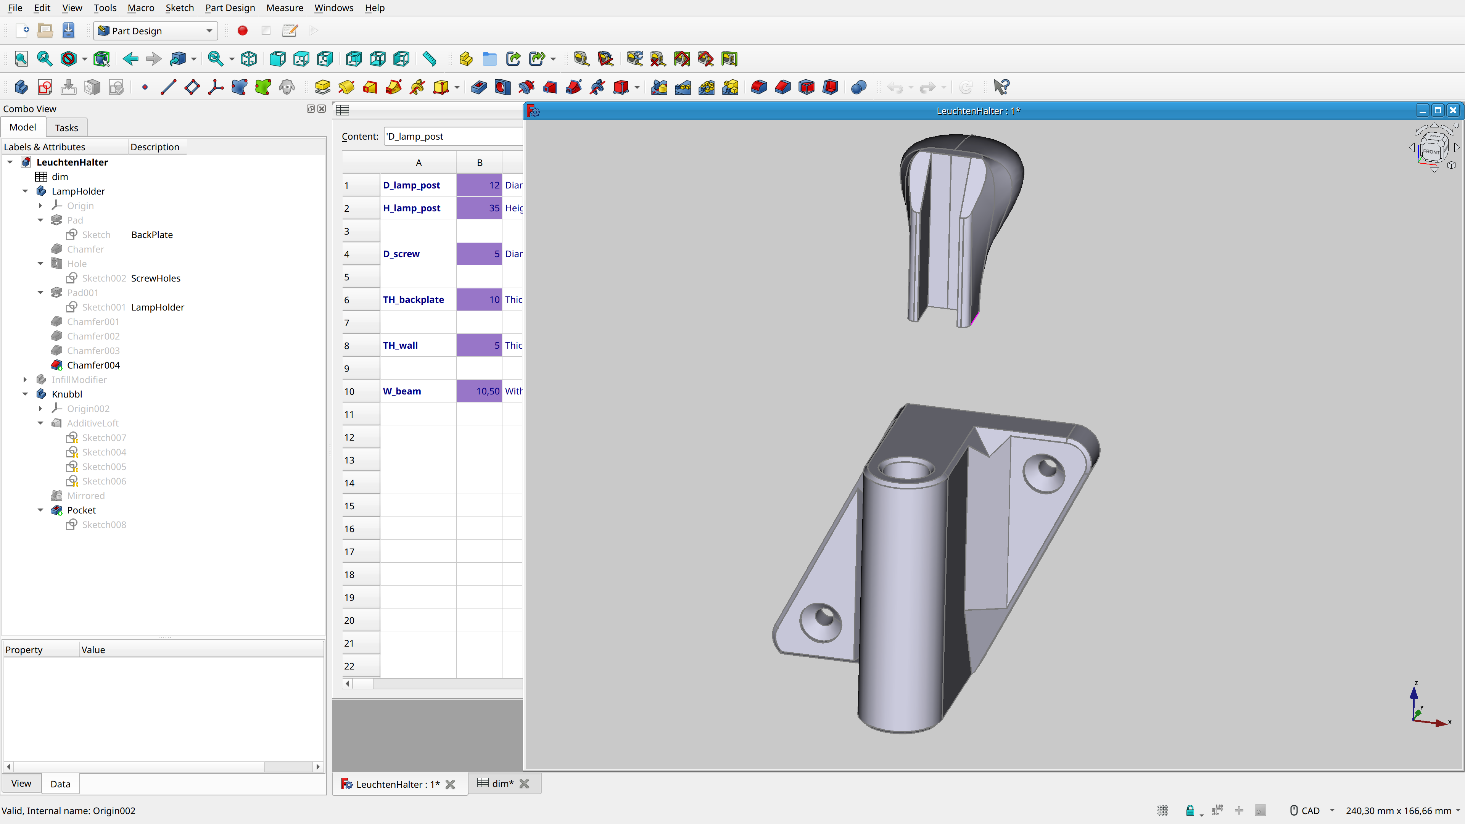This screenshot has width=1465, height=824.
Task: Collapse the Knubbl body tree node
Action: pyautogui.click(x=25, y=394)
